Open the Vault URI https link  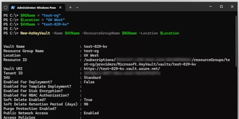coord(122,69)
